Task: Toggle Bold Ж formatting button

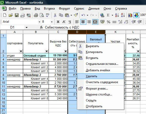Action: [58, 22]
